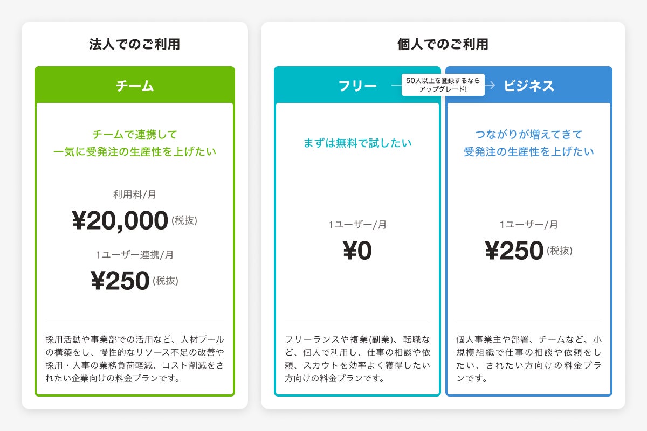Screen dimensions: 647x431
Task: Select the フリー plan header
Action: click(357, 86)
